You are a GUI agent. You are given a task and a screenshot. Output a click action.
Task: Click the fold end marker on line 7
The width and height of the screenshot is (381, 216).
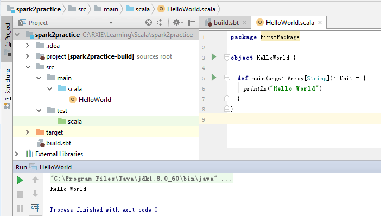(227, 98)
